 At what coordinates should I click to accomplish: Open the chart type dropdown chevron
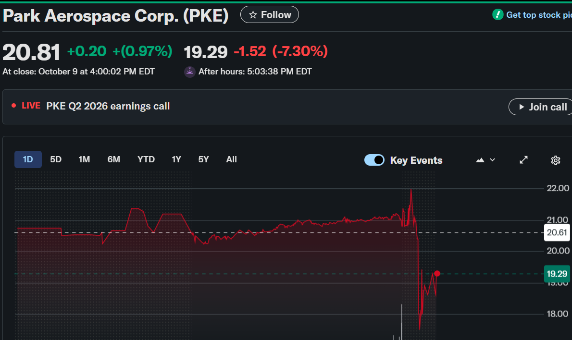493,160
